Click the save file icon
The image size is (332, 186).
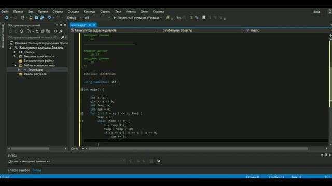36,18
